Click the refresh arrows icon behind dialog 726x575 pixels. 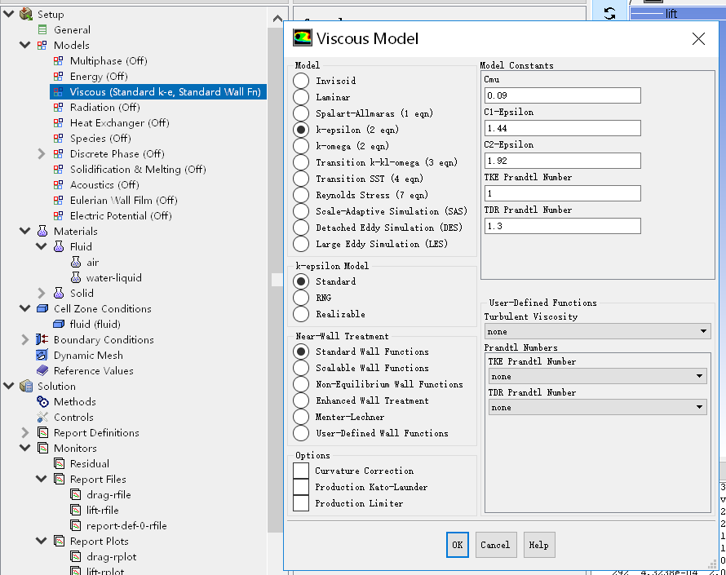coord(610,13)
